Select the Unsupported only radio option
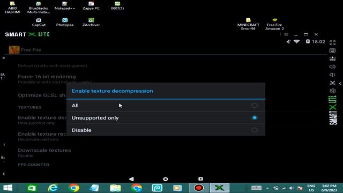This screenshot has height=193, width=343. coord(166,118)
